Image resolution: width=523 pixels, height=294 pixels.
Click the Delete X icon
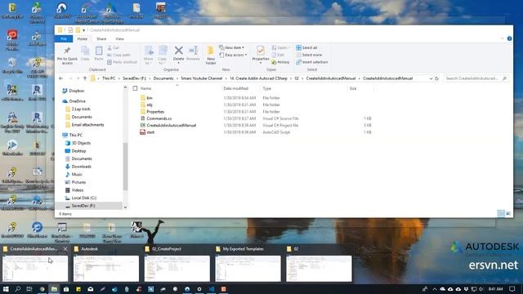click(178, 51)
